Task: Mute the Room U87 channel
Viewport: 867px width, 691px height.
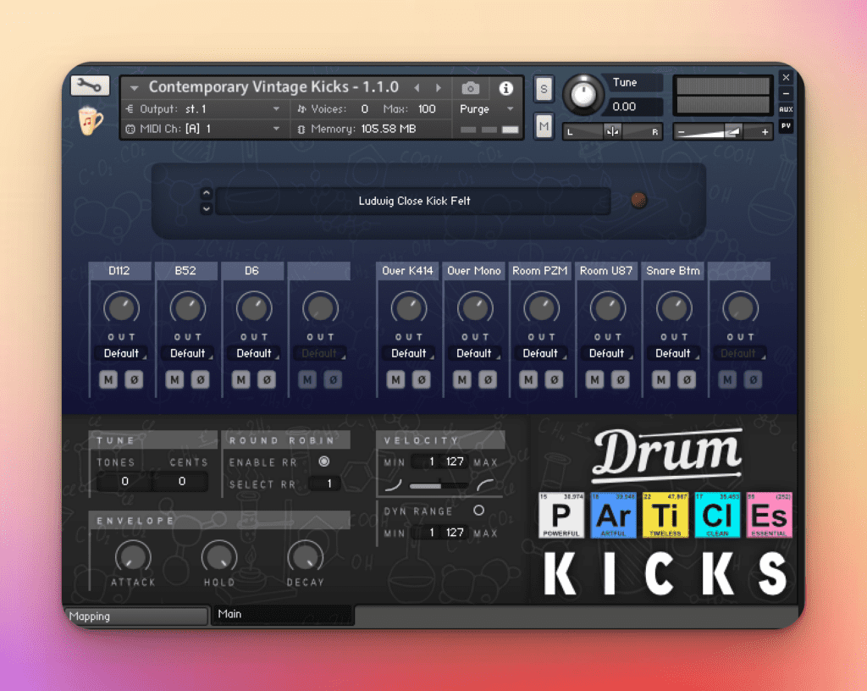Action: point(595,379)
